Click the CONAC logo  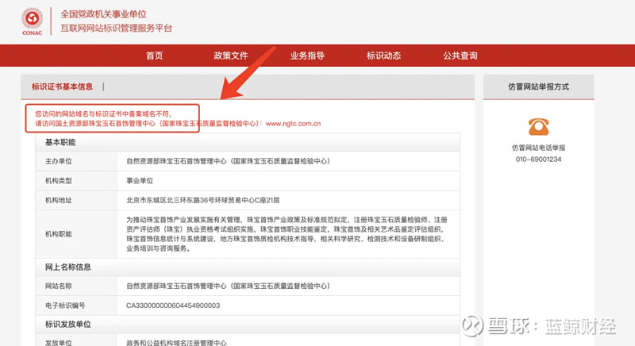pos(32,21)
